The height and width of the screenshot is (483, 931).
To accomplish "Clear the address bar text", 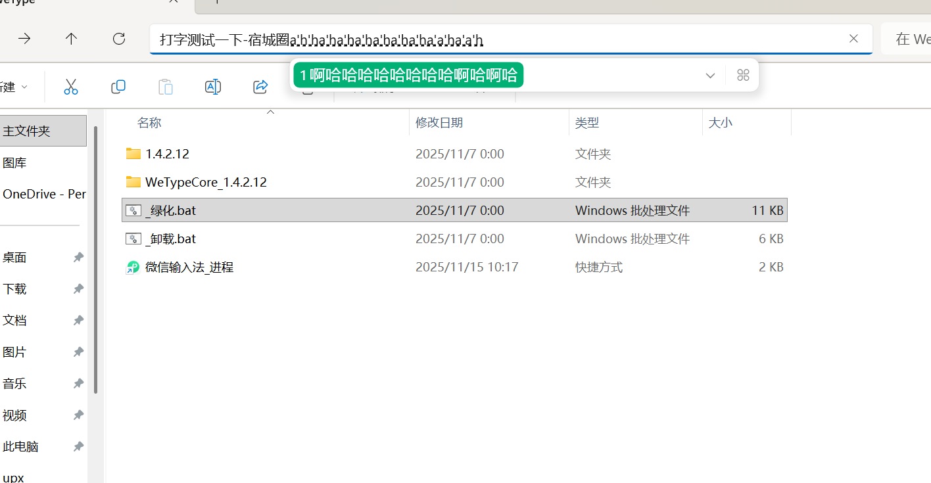I will 853,39.
